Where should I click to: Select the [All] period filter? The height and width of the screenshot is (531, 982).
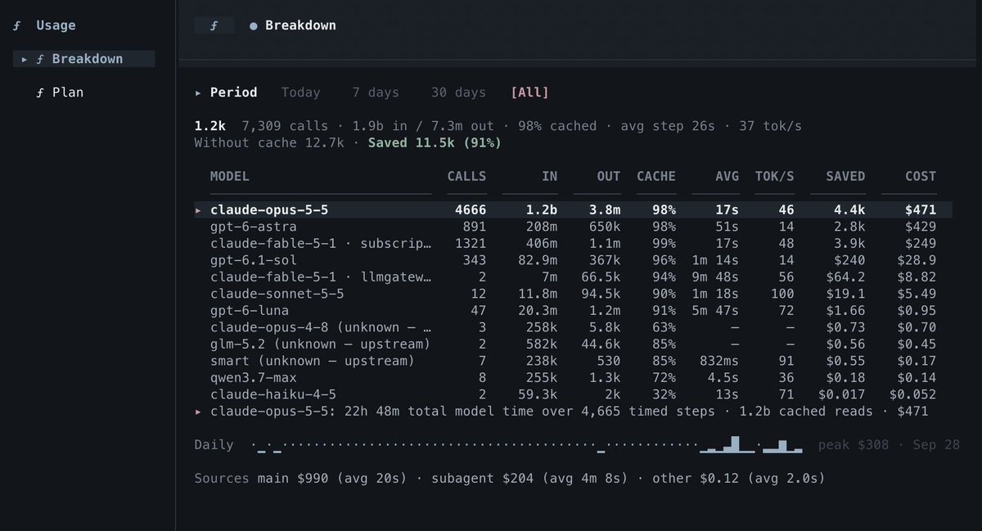pos(529,92)
